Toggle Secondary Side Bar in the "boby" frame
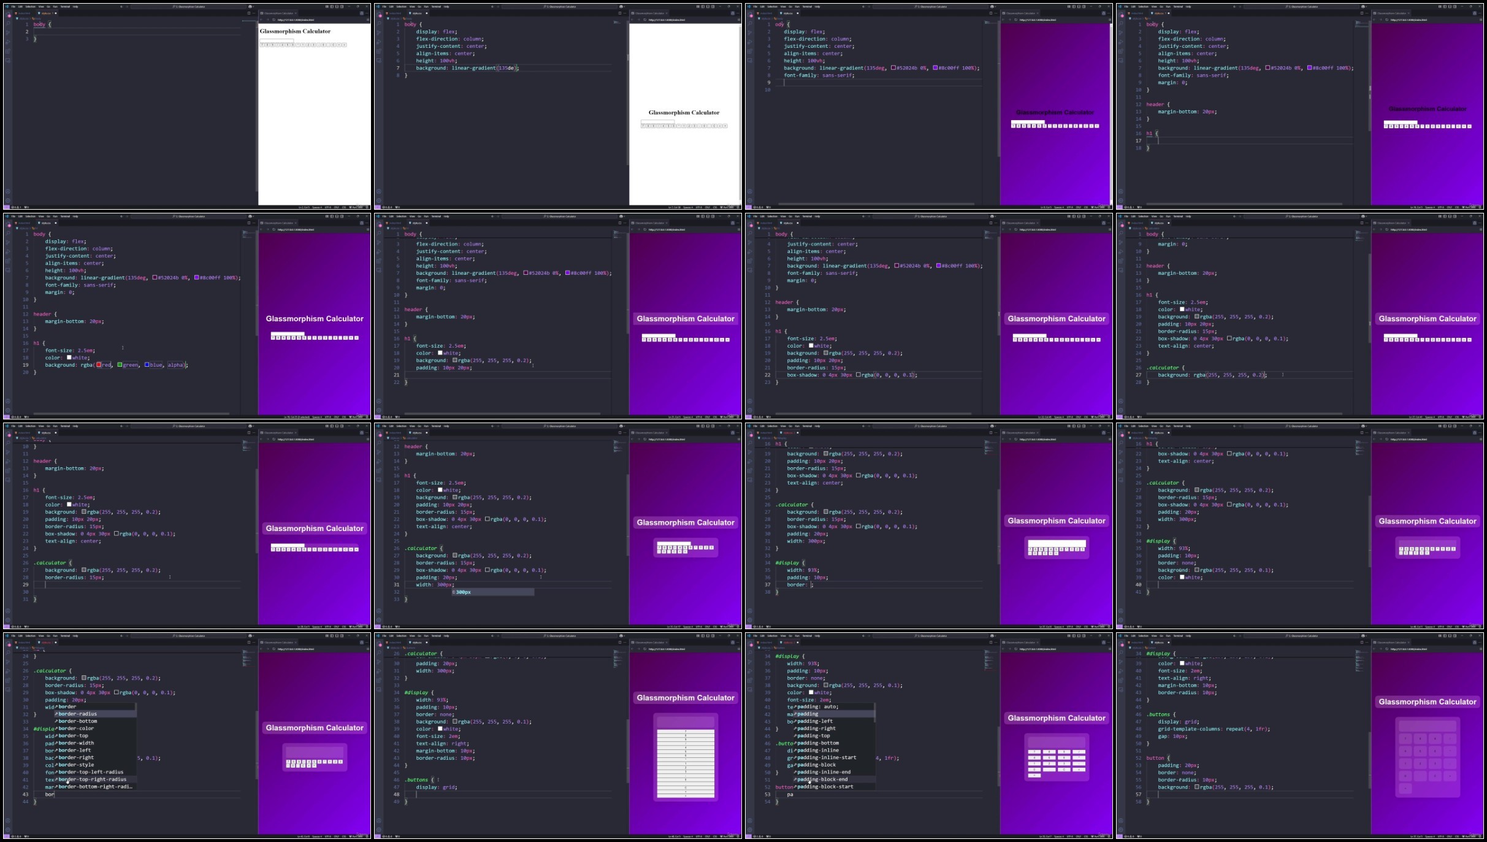The height and width of the screenshot is (842, 1487). point(342,7)
